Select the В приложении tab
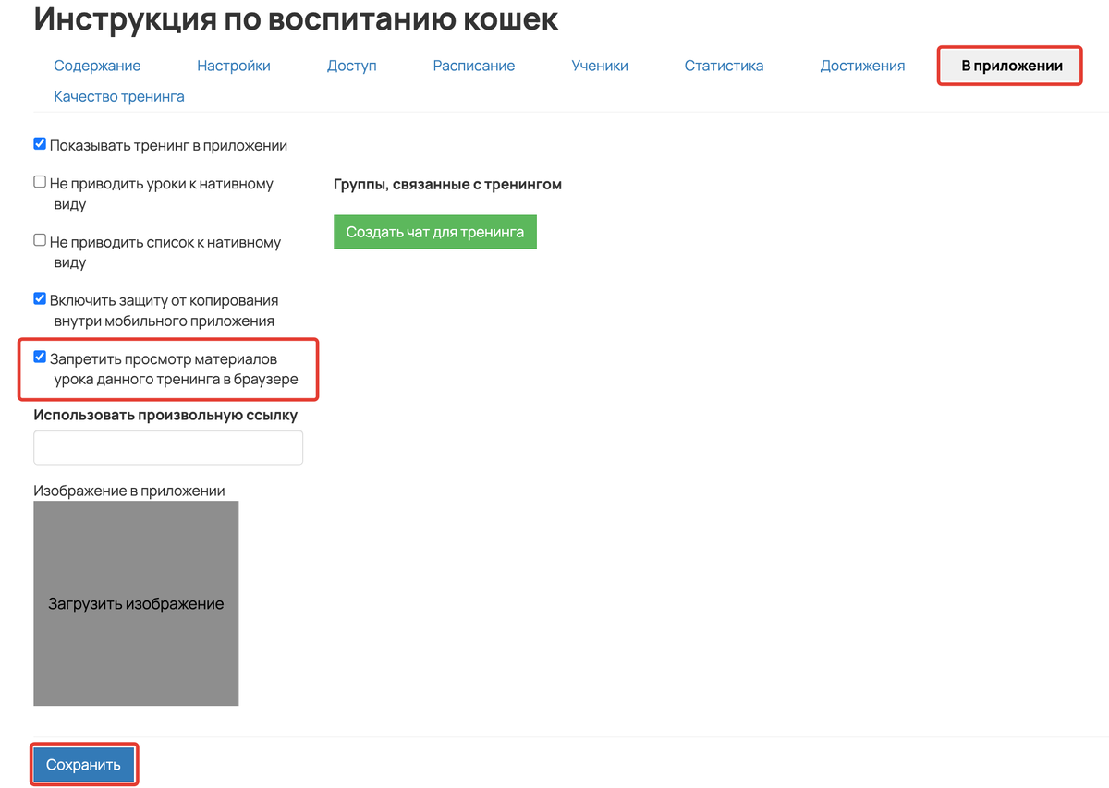 (1011, 66)
